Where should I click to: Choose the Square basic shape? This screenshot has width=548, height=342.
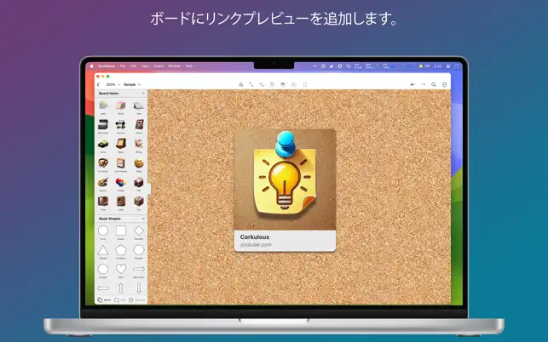tap(121, 231)
